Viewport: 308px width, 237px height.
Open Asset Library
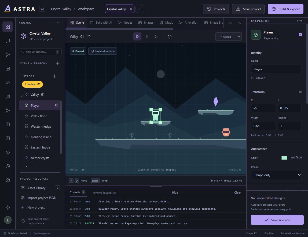[x=40, y=188]
